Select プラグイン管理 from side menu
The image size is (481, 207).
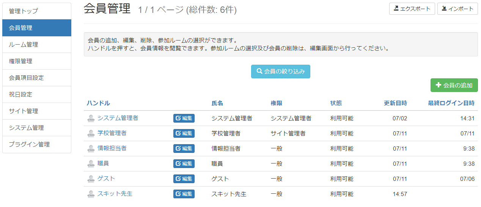click(x=37, y=145)
